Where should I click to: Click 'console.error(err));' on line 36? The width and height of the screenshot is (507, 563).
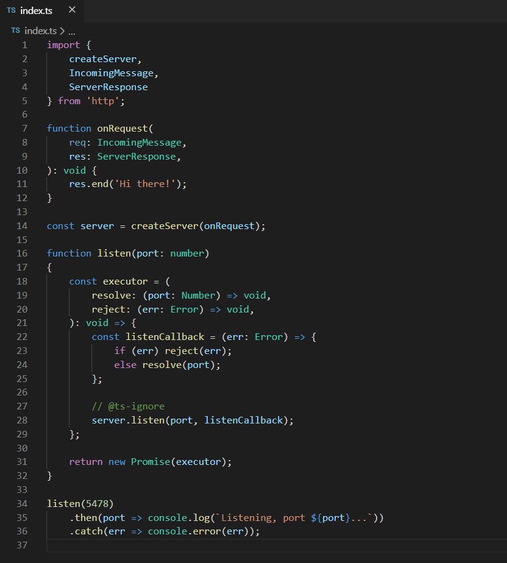204,531
